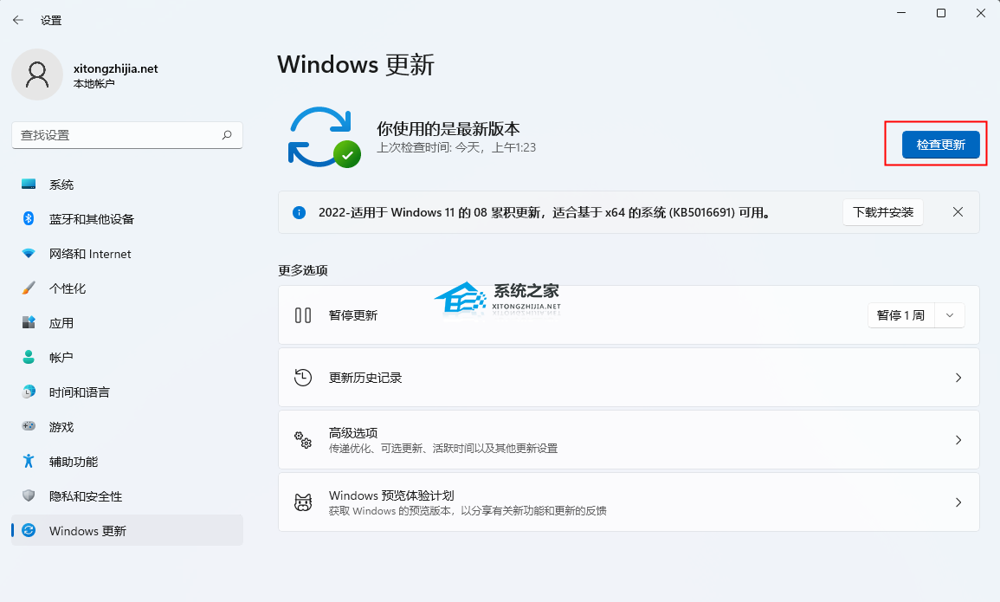Click 下载并安装 for KB5016691 update
This screenshot has height=602, width=1000.
pyautogui.click(x=882, y=211)
